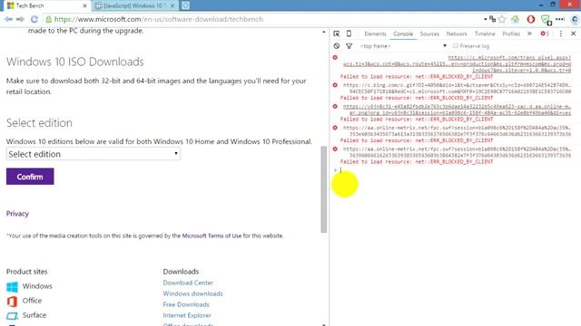This screenshot has width=581, height=326.
Task: Open the Select edition dropdown
Action: point(94,154)
